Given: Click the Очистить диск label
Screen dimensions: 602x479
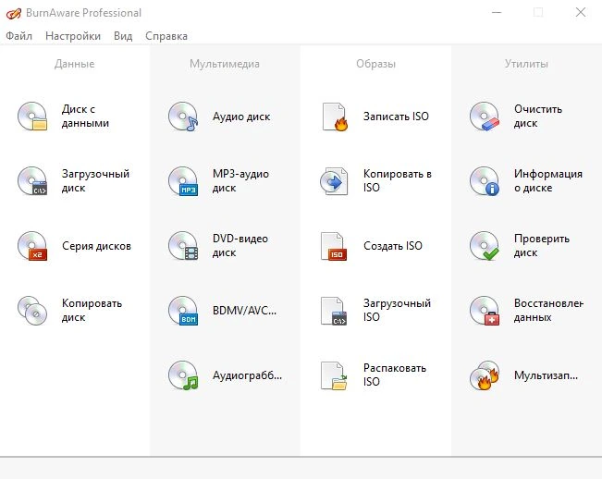Looking at the screenshot, I should click(538, 117).
